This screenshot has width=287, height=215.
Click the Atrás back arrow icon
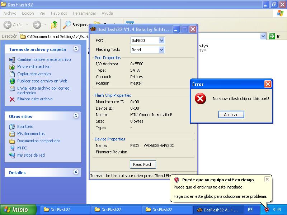click(x=8, y=25)
